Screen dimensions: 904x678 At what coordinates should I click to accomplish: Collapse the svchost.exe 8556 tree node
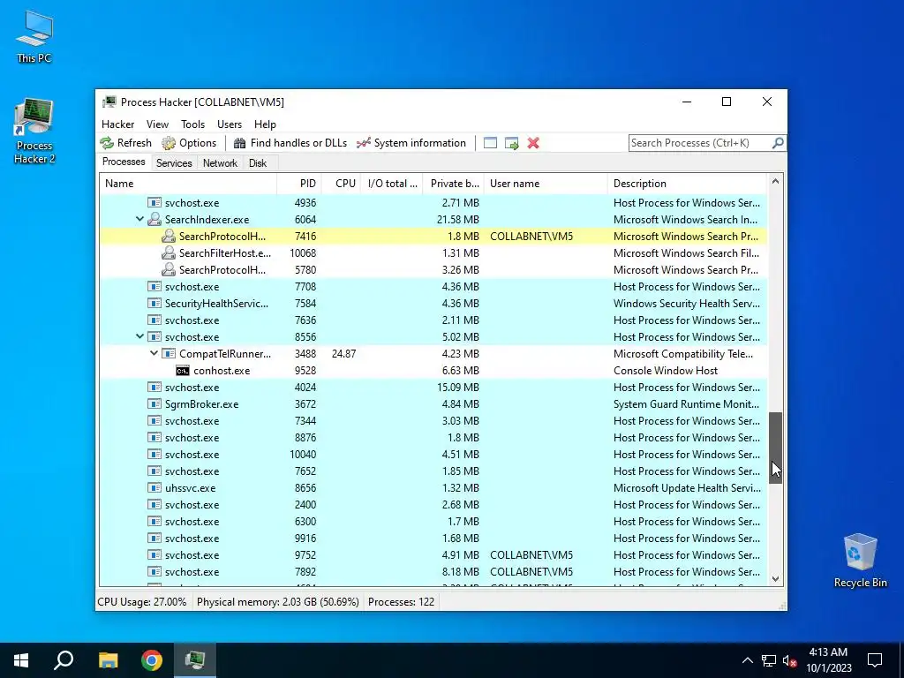coord(139,336)
